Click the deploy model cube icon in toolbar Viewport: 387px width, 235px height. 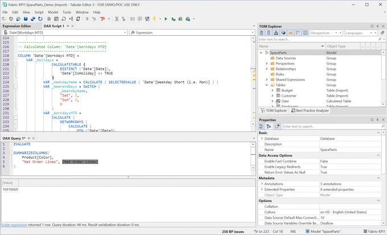pos(18,19)
